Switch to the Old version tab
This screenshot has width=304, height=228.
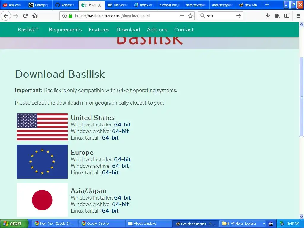click(x=118, y=5)
